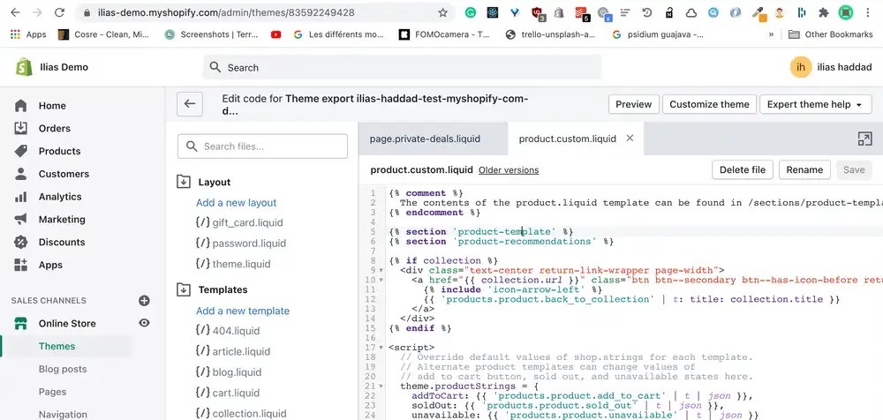Viewport: 883px width, 420px height.
Task: Collapse the Layout folder
Action: click(184, 182)
